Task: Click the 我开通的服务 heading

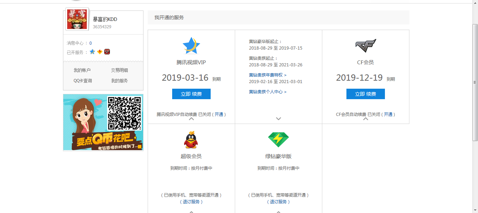Action: click(x=169, y=17)
